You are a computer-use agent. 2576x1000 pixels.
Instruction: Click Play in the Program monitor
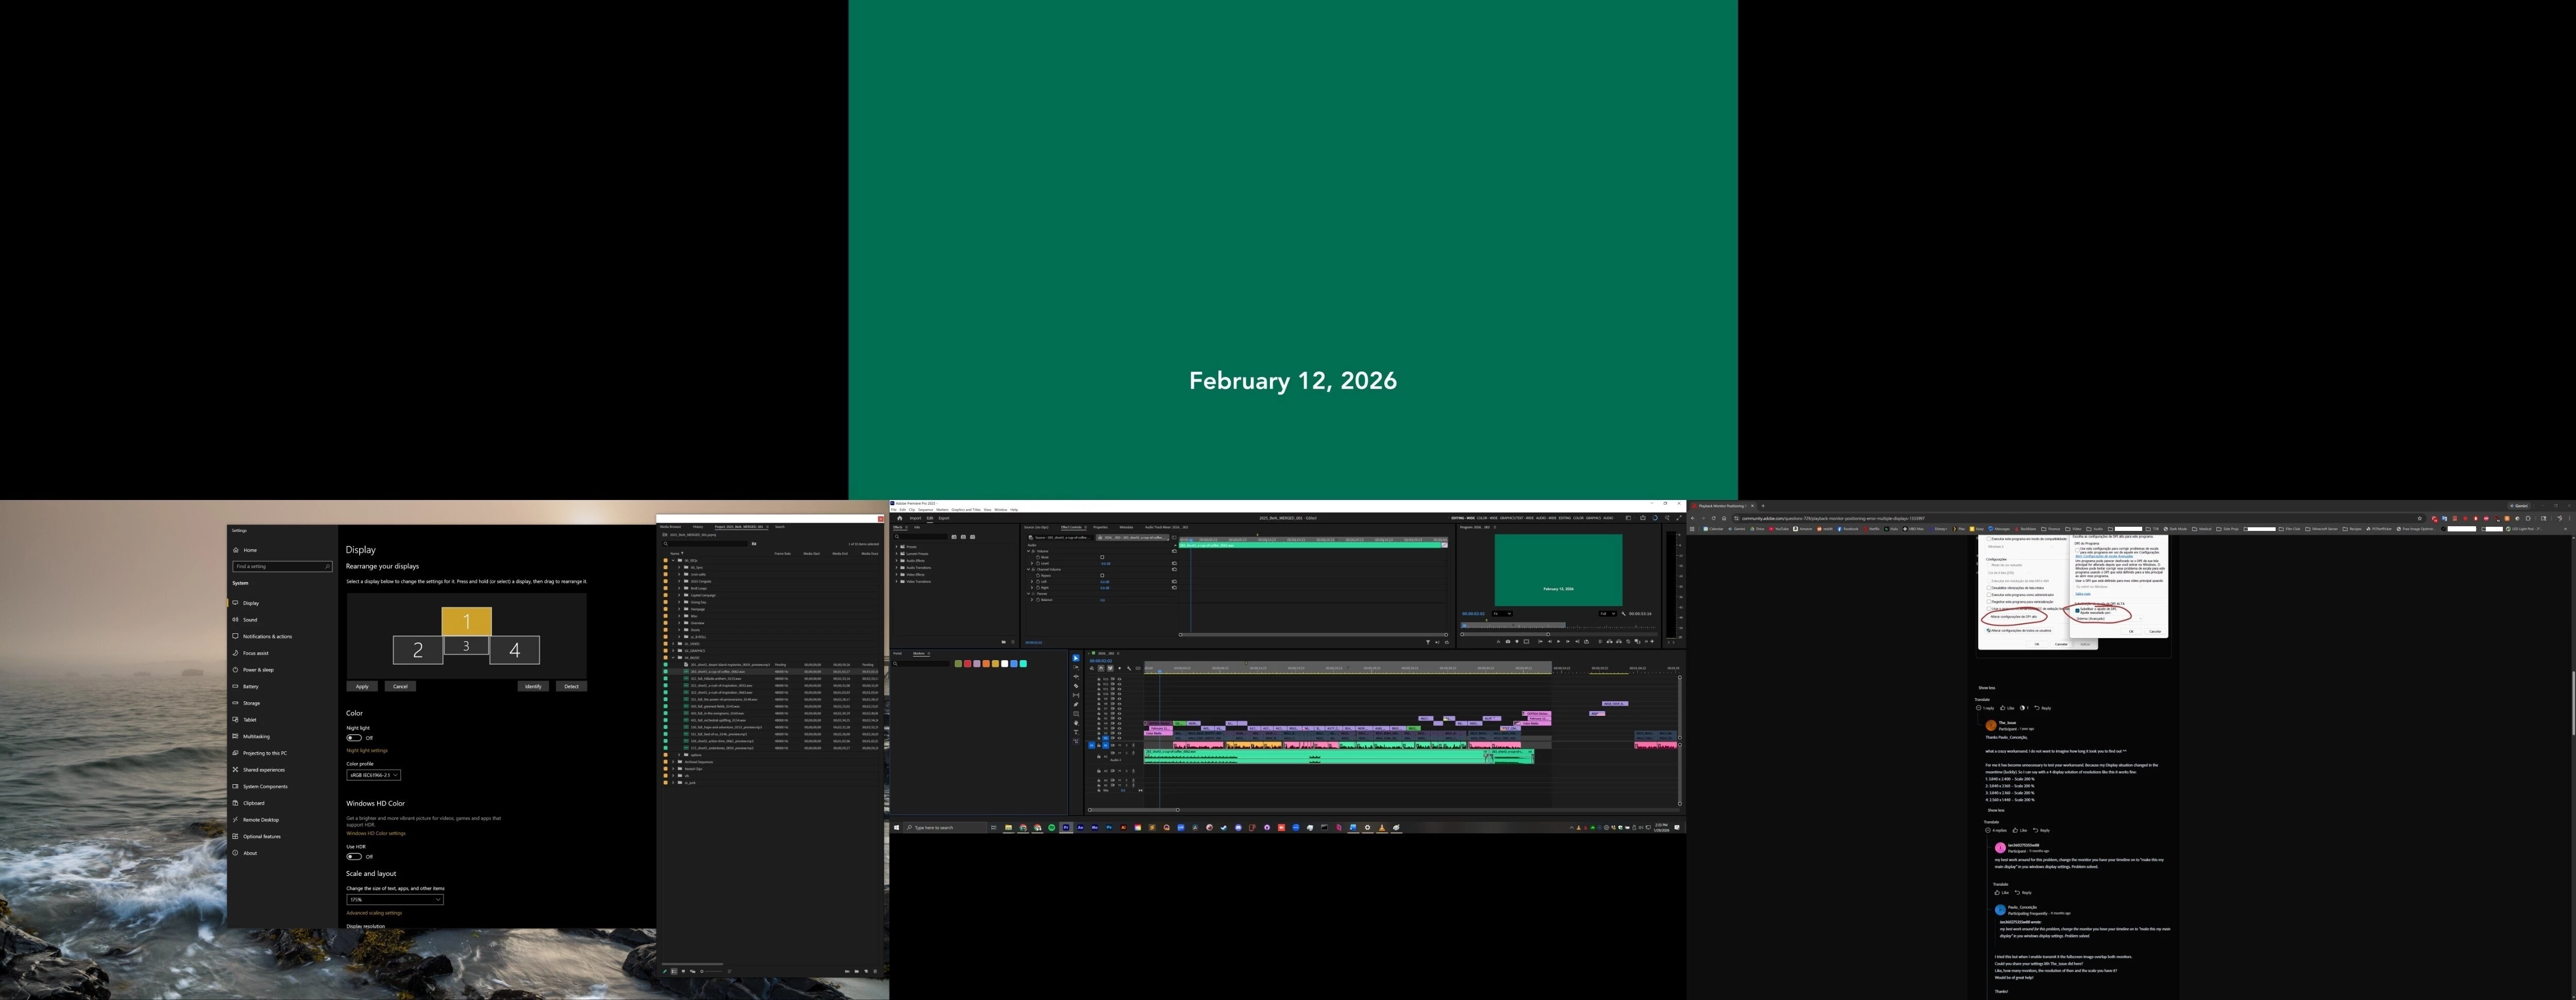pos(1559,642)
